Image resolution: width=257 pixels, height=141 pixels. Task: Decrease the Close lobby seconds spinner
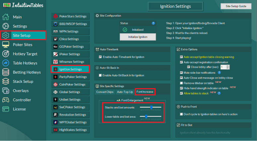click(228, 68)
